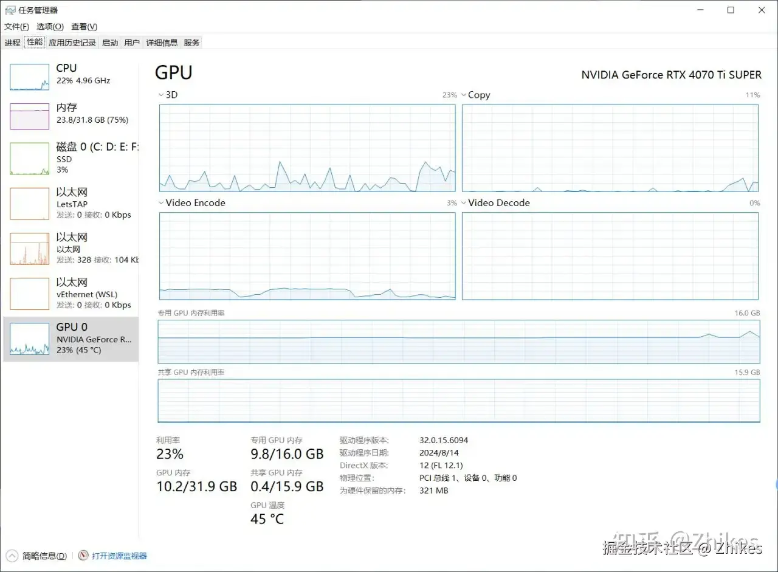Click the 利用率 23% value
The width and height of the screenshot is (778, 572).
tap(170, 454)
